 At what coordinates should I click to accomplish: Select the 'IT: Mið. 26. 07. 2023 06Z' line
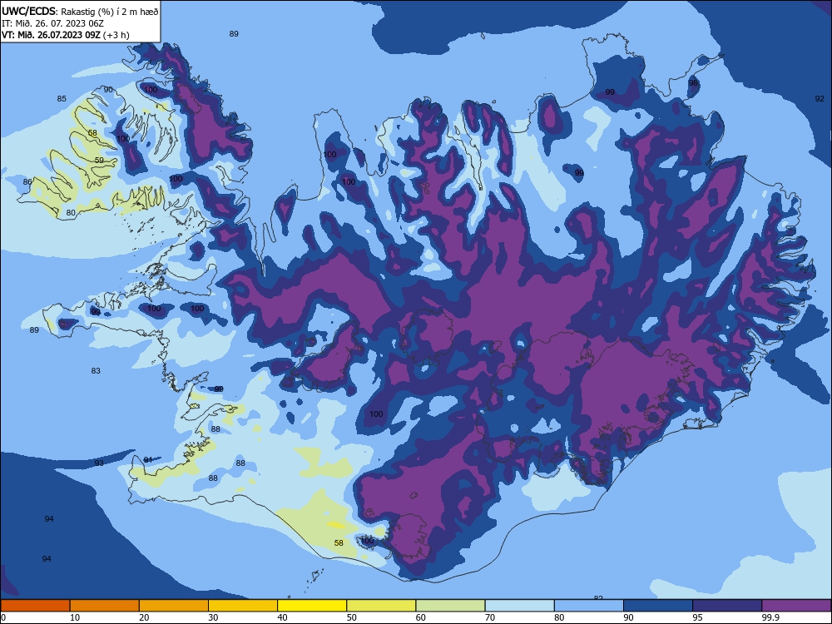[52, 23]
